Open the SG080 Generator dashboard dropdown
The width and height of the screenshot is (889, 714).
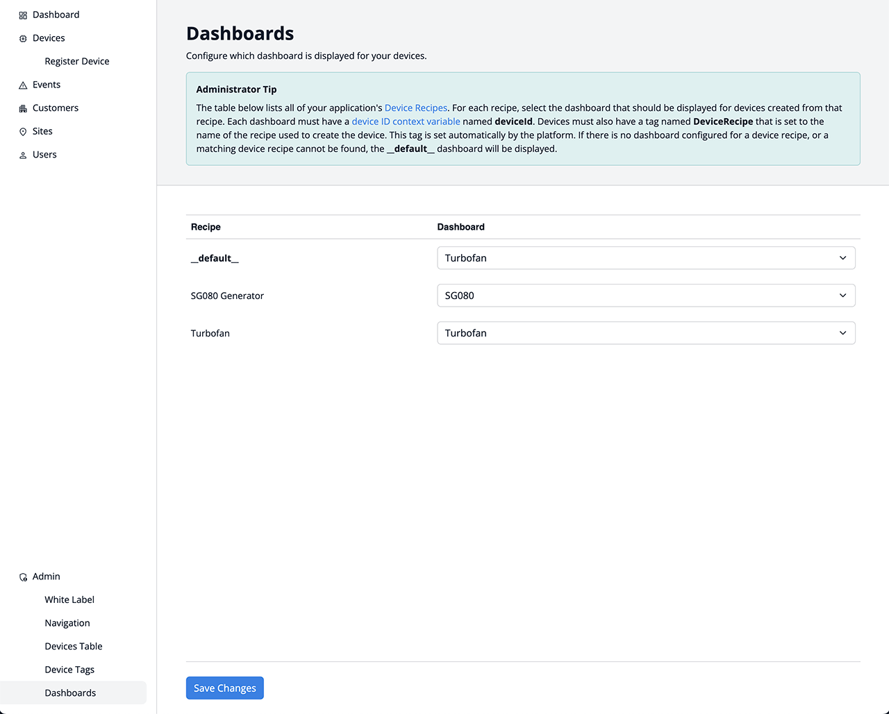point(645,296)
